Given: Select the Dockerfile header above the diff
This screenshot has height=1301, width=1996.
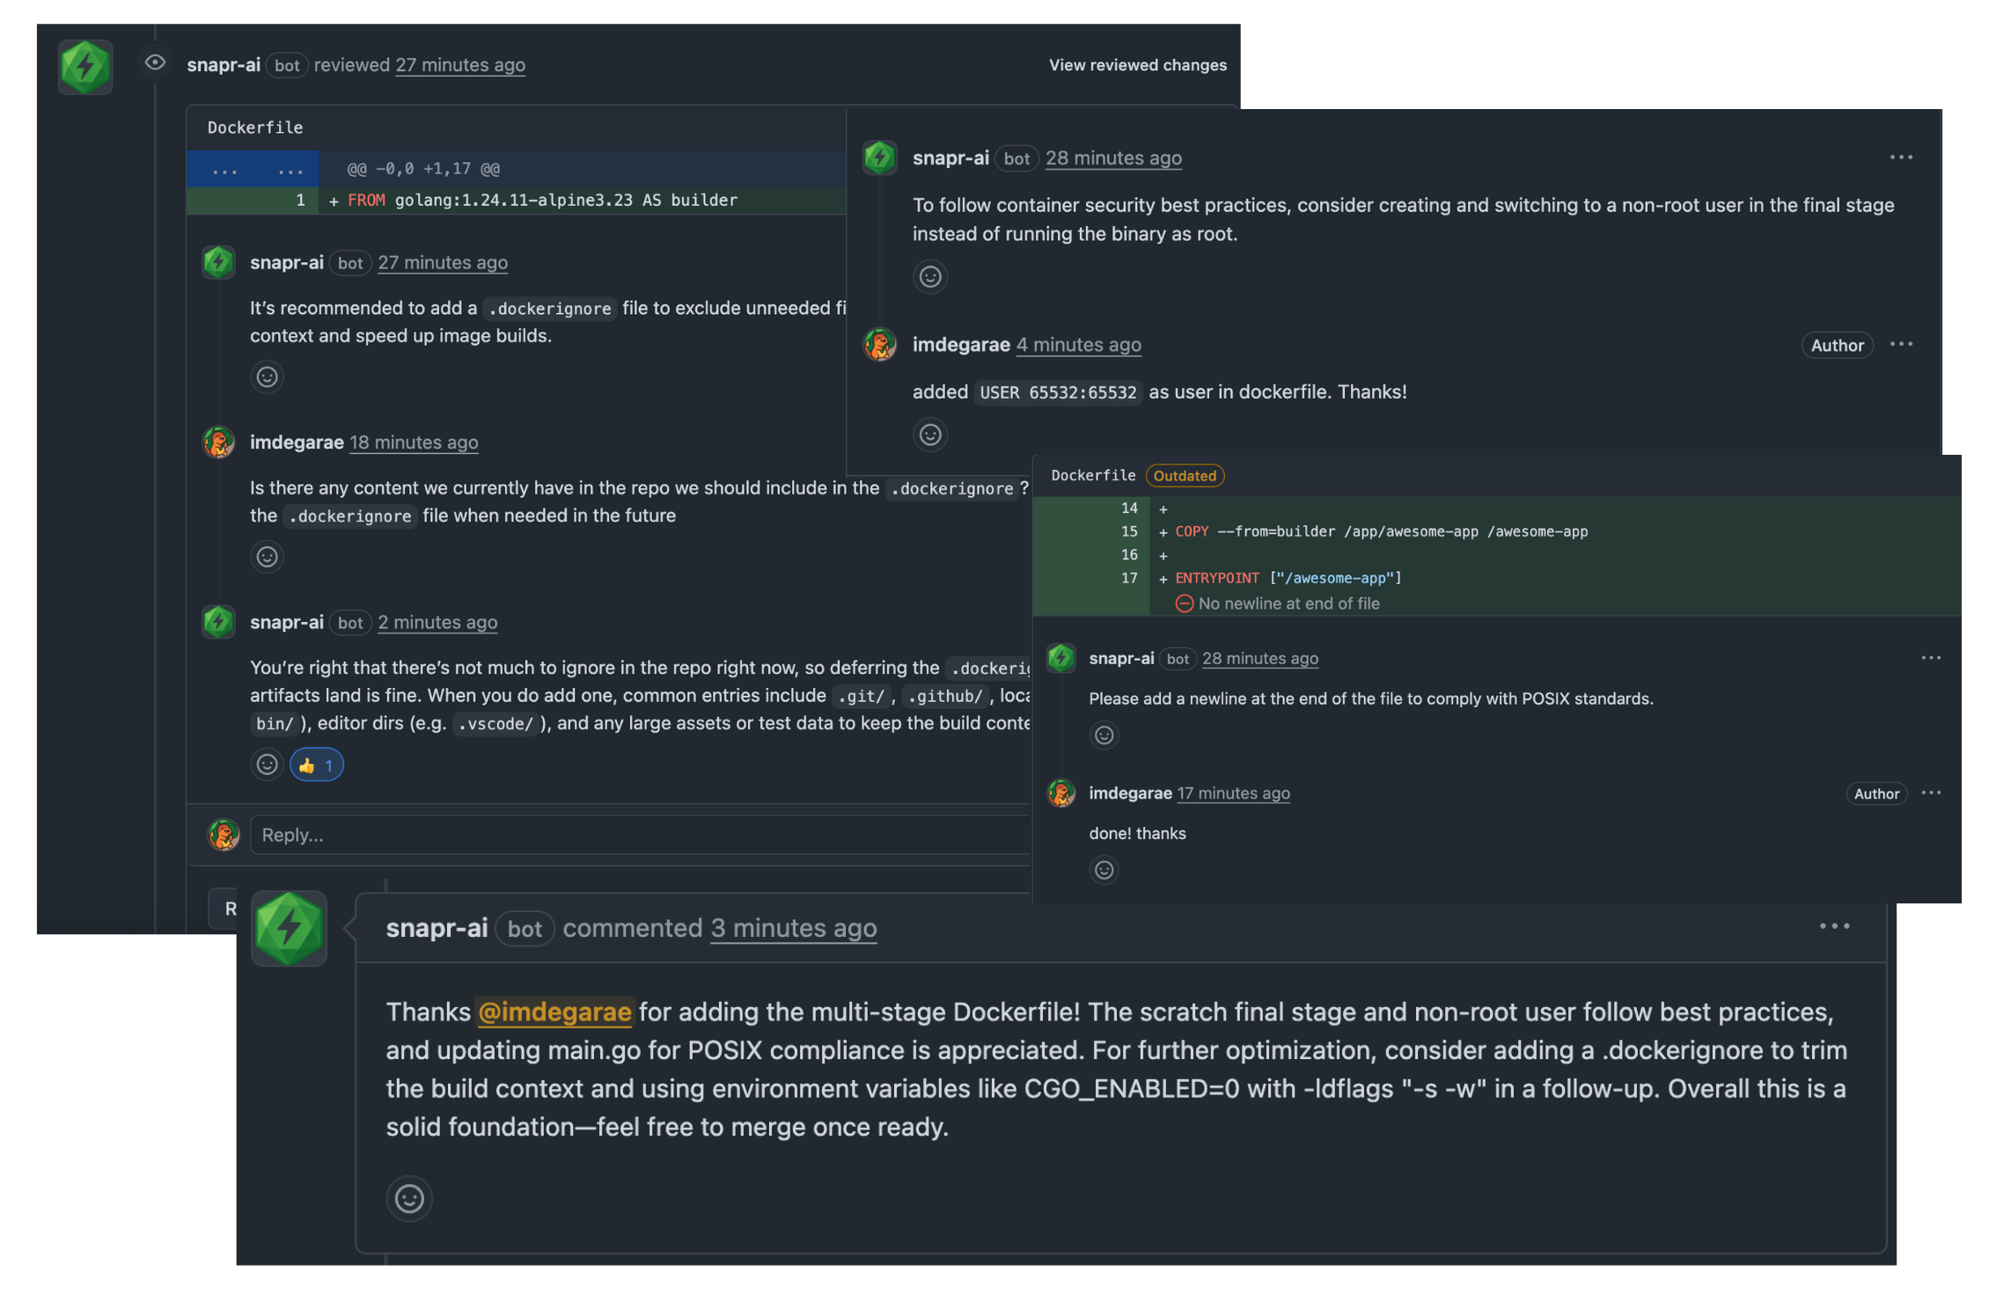Looking at the screenshot, I should 253,128.
